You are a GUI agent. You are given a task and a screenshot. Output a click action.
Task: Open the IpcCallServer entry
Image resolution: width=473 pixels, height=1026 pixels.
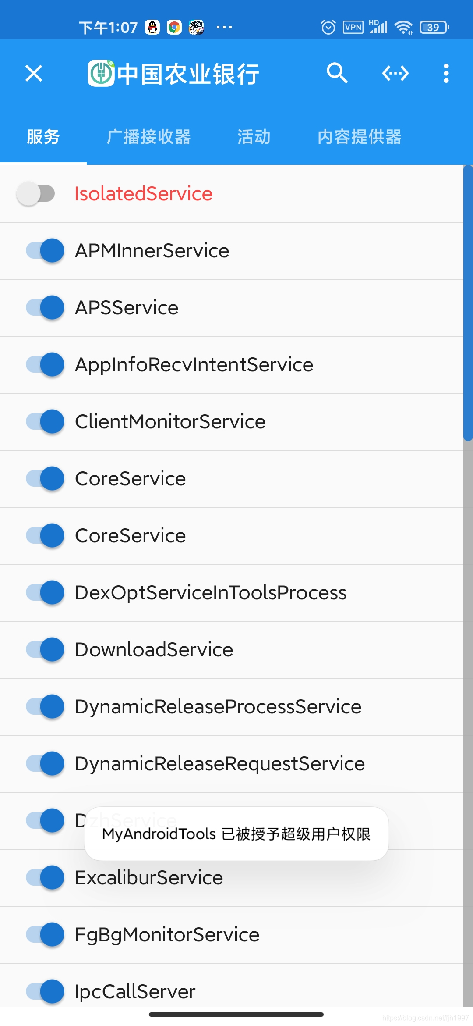click(x=135, y=991)
